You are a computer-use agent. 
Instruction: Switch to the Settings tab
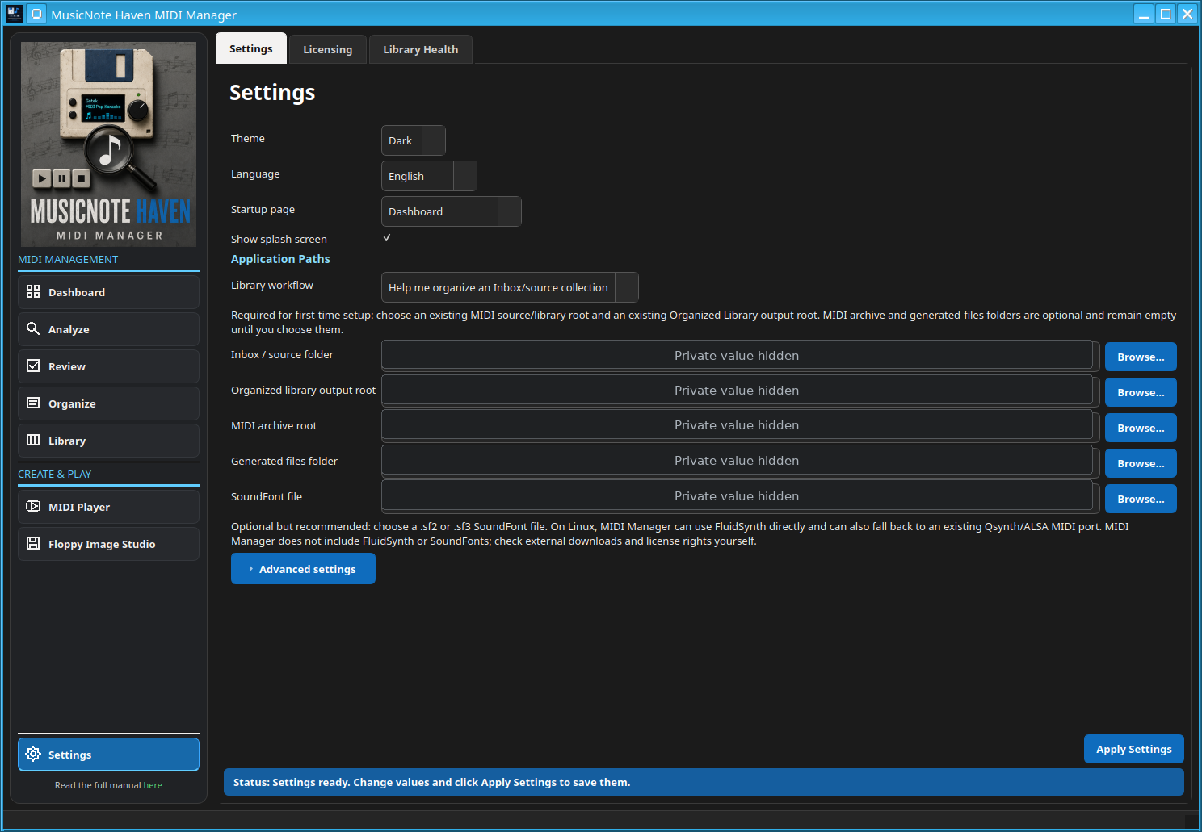tap(251, 48)
